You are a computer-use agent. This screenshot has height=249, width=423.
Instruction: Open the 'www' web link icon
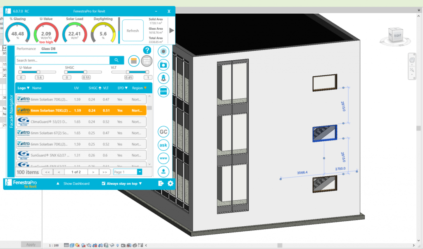pyautogui.click(x=163, y=158)
